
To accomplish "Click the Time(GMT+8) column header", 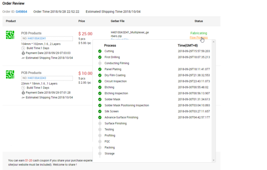I will [x=188, y=45].
